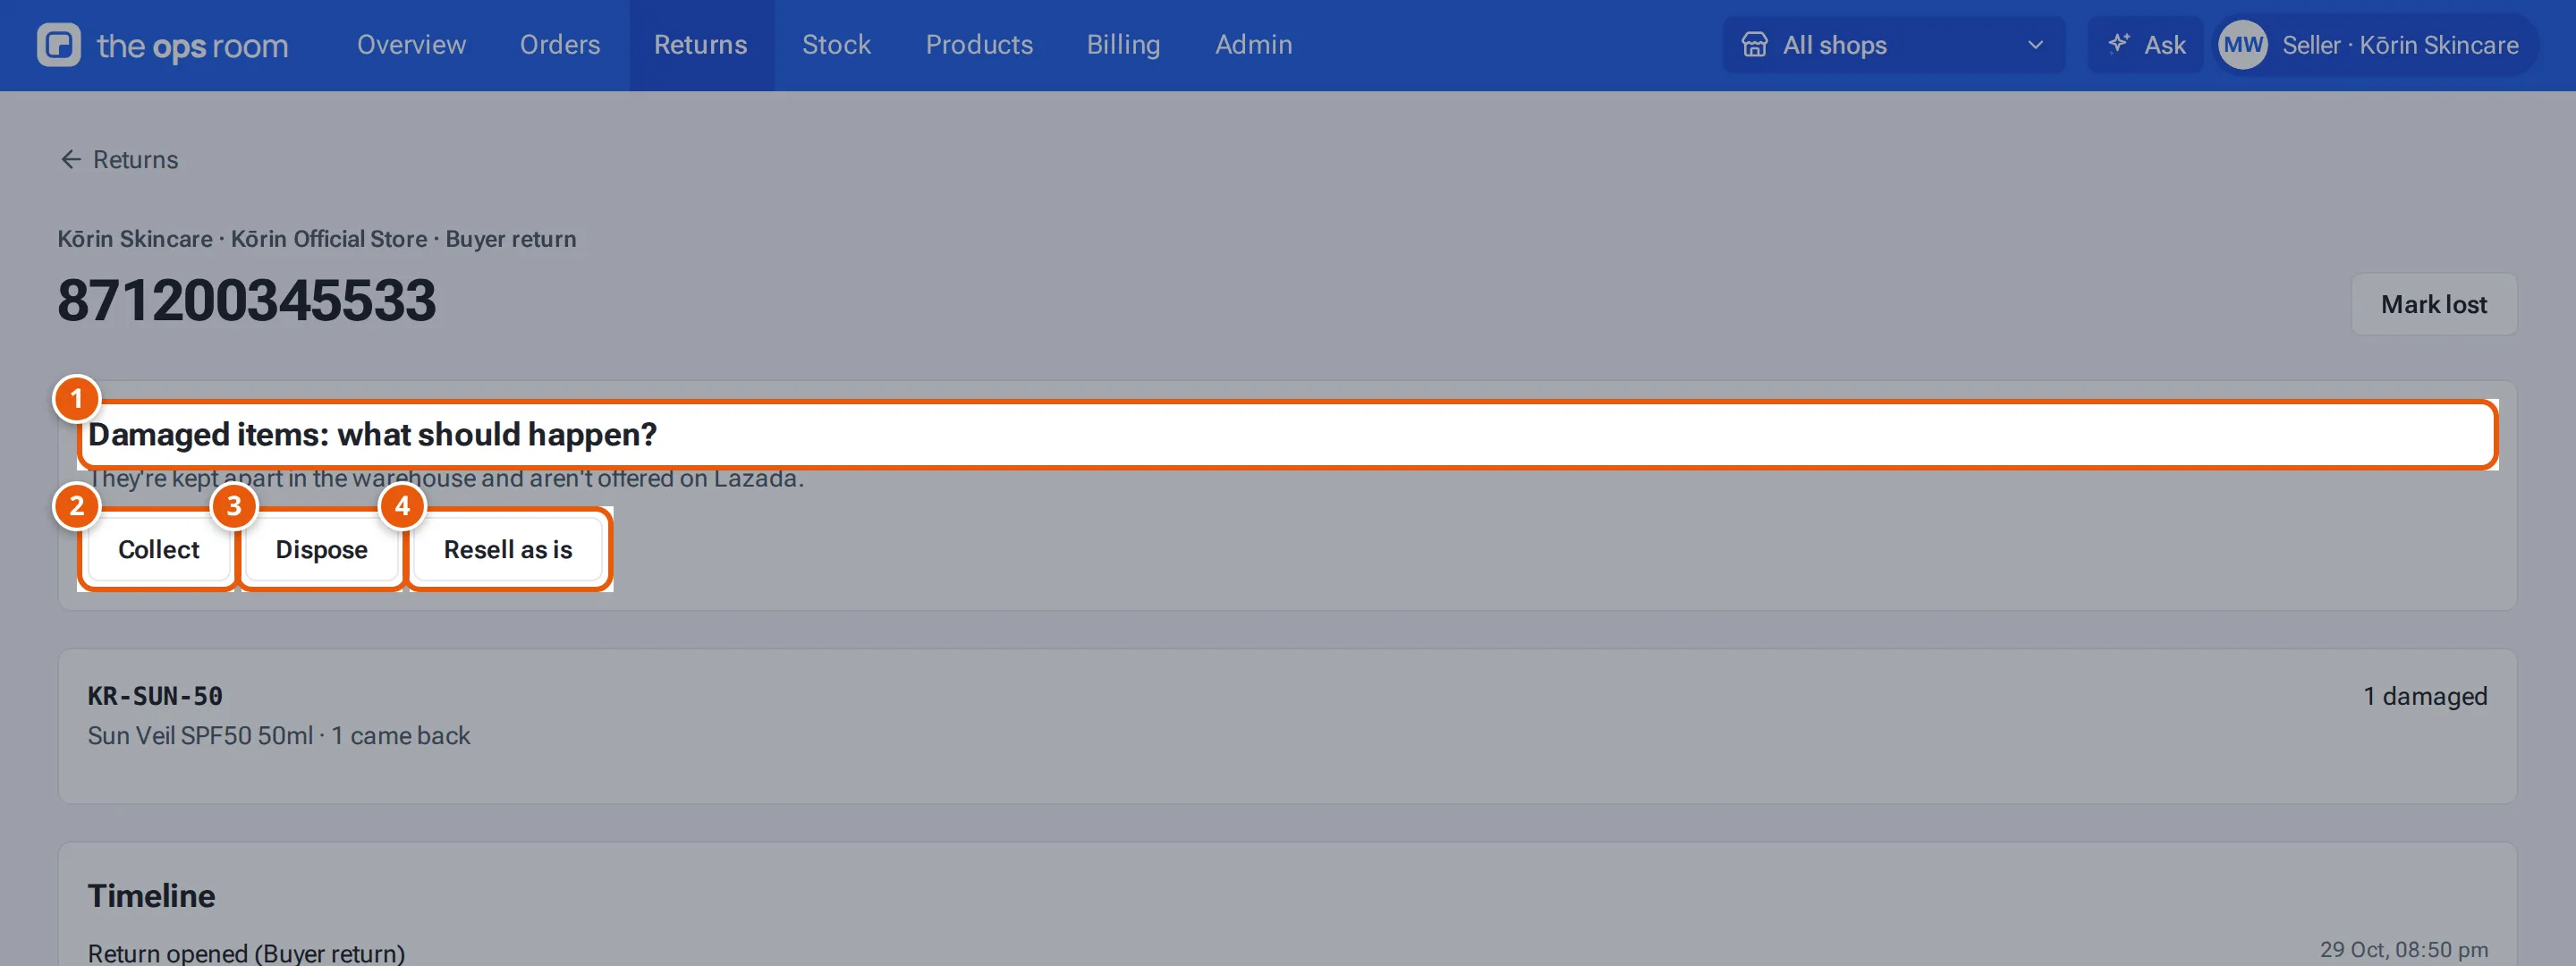Click the back arrow beside Returns

click(70, 160)
